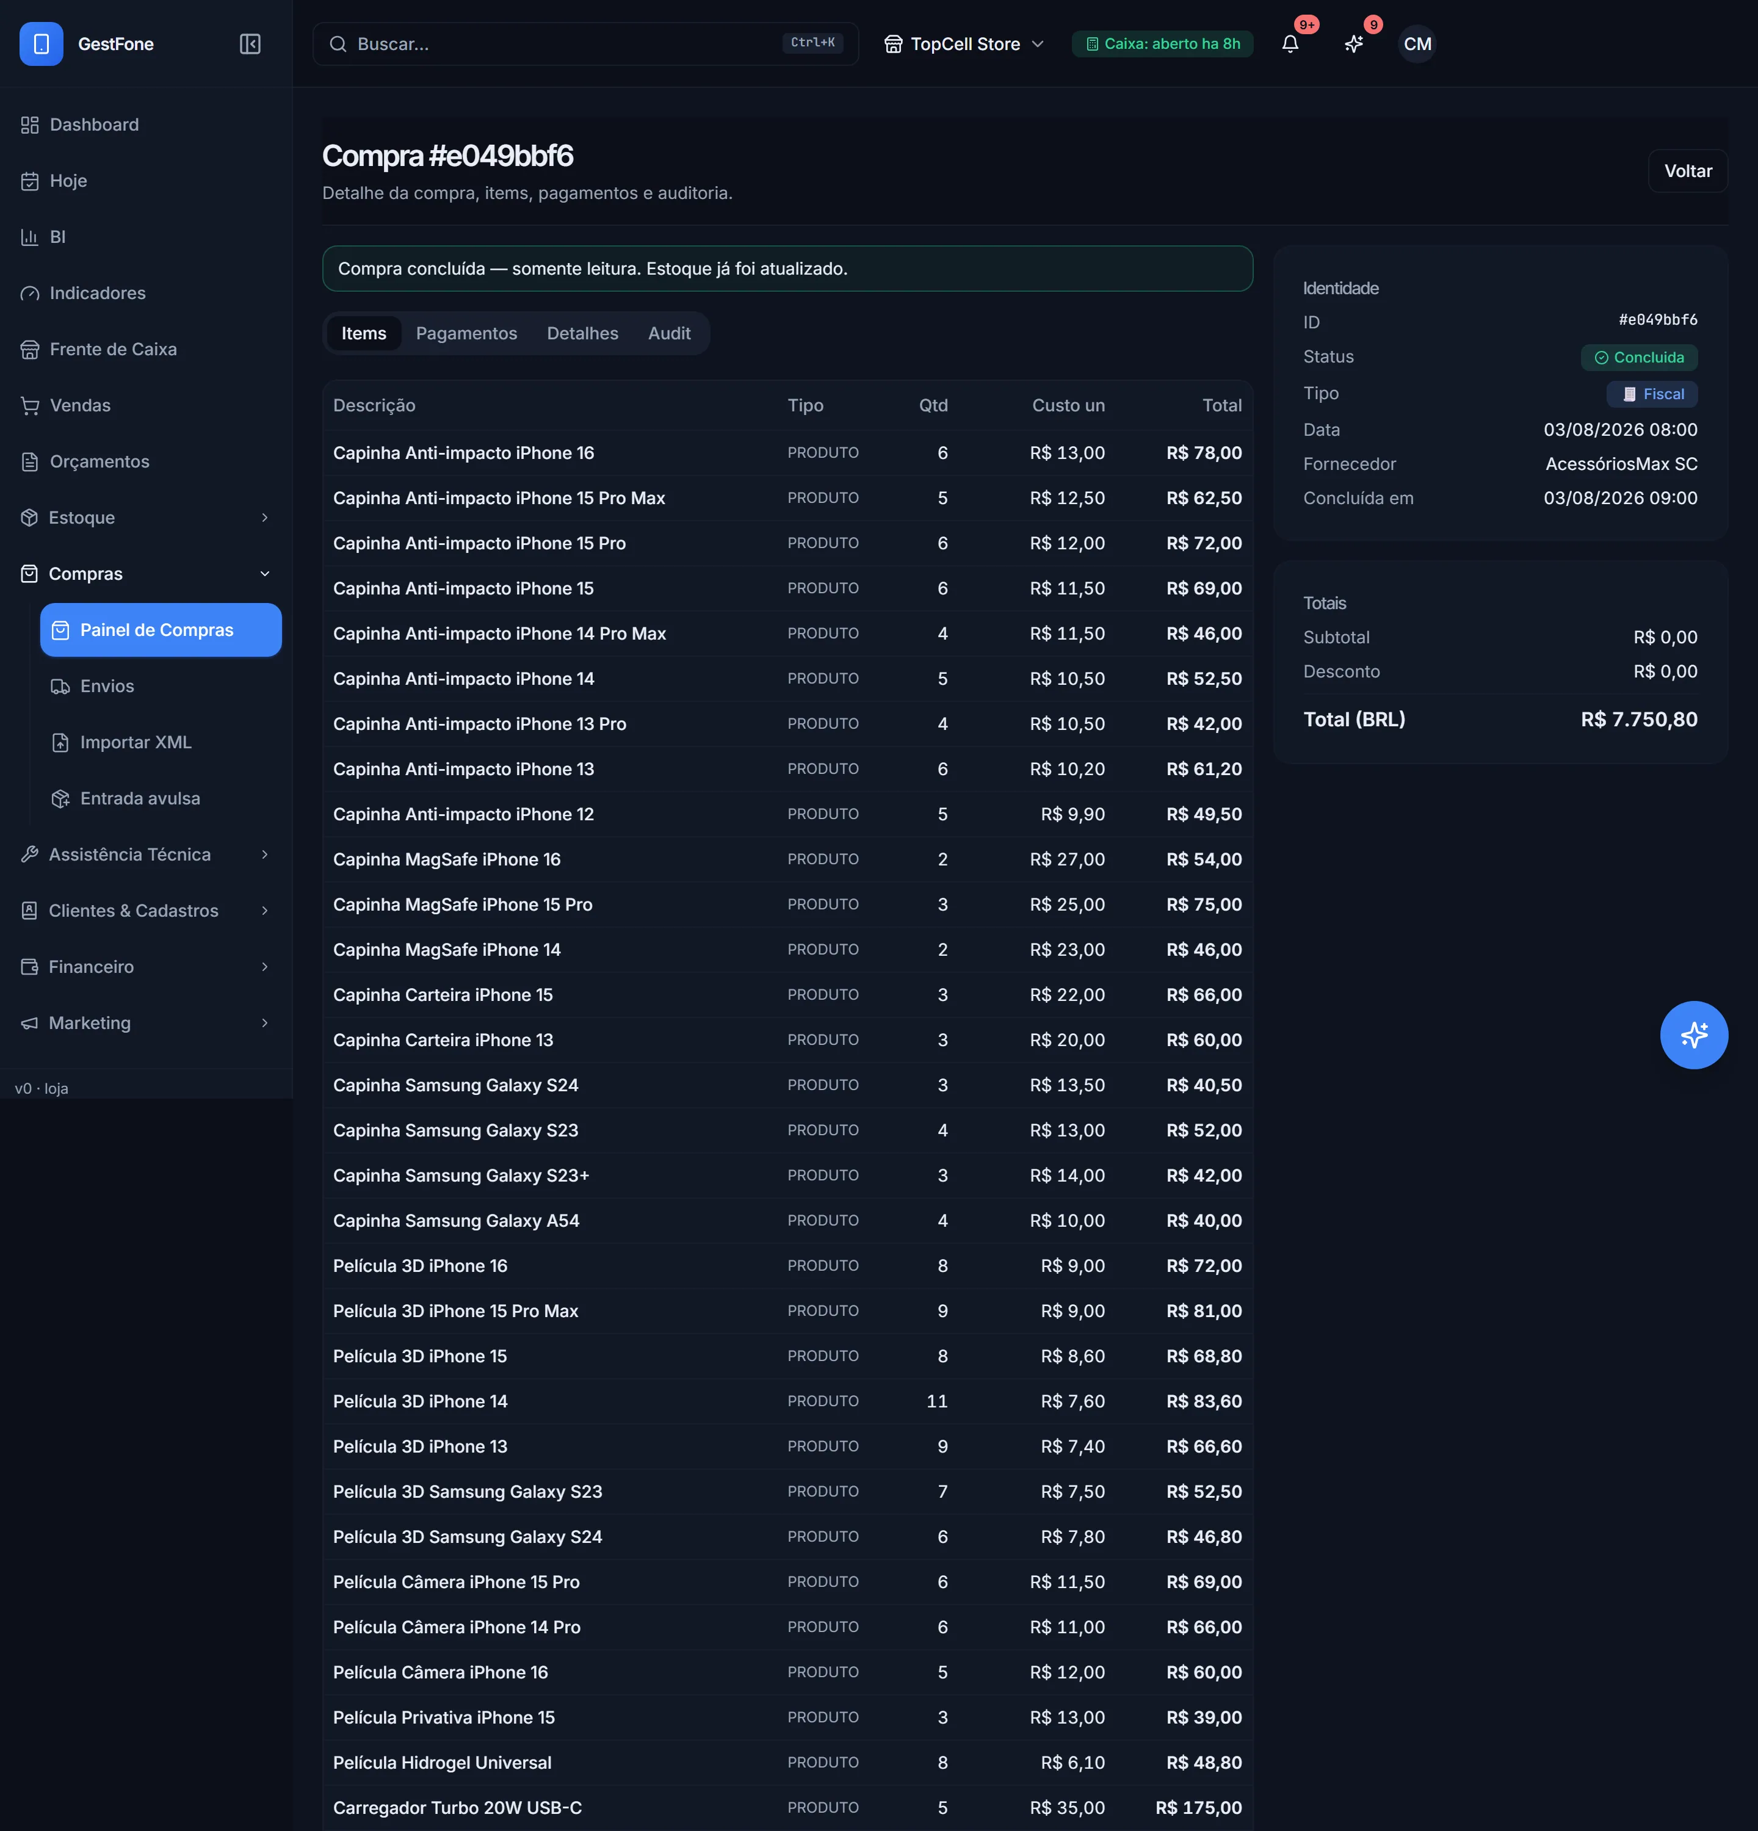Click the Importar XML file icon

click(60, 743)
